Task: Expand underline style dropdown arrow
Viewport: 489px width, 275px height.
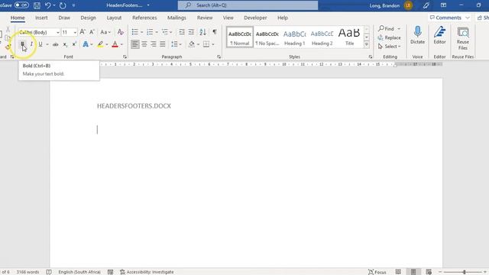Action: click(47, 44)
